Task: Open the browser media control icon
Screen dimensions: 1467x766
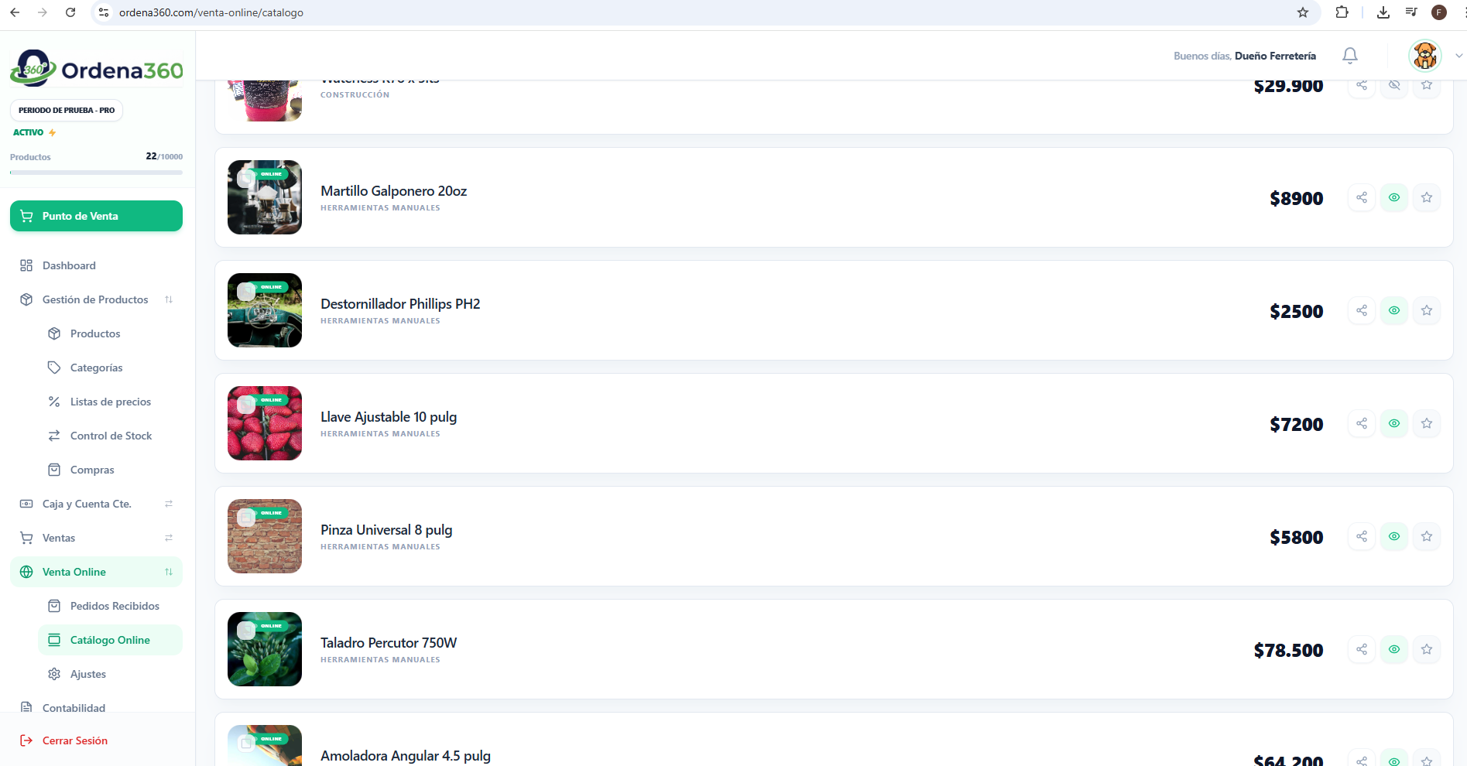Action: 1411,12
